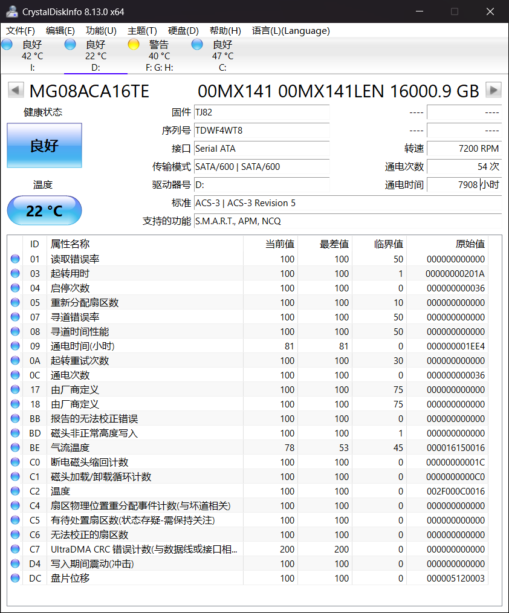The height and width of the screenshot is (613, 509).
Task: Switch to the D: drive tab
Action: pos(96,56)
